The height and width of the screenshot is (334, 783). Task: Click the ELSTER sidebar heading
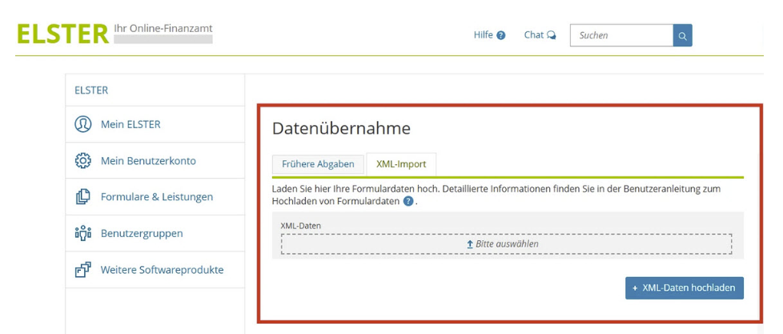click(91, 91)
